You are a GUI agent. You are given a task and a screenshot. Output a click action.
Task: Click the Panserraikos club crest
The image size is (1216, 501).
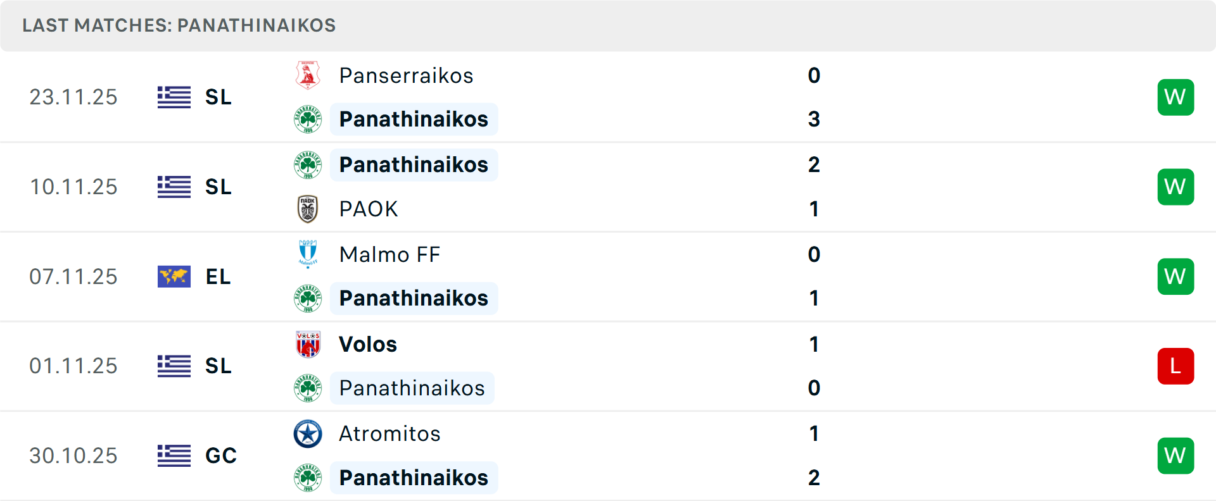click(x=308, y=75)
